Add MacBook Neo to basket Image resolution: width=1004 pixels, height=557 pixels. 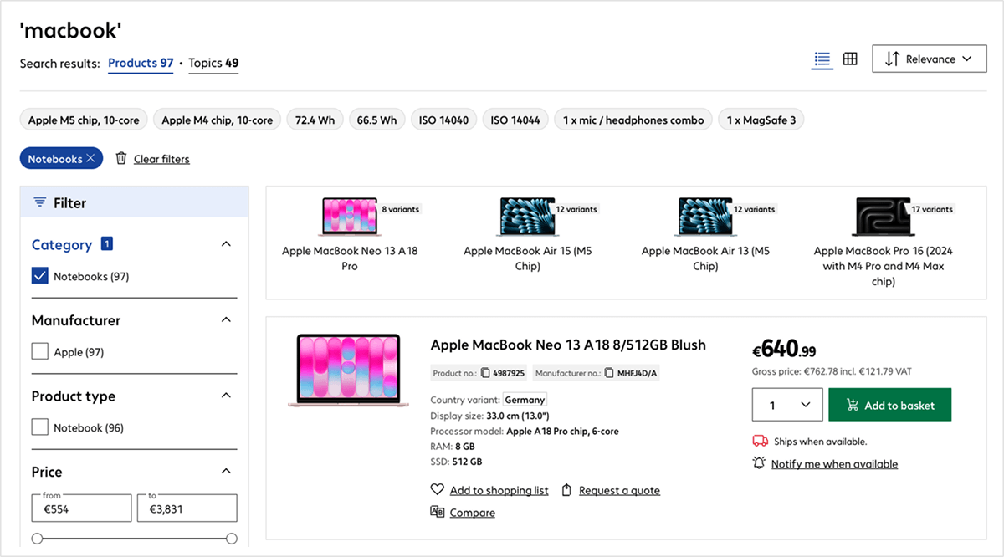[x=889, y=405]
